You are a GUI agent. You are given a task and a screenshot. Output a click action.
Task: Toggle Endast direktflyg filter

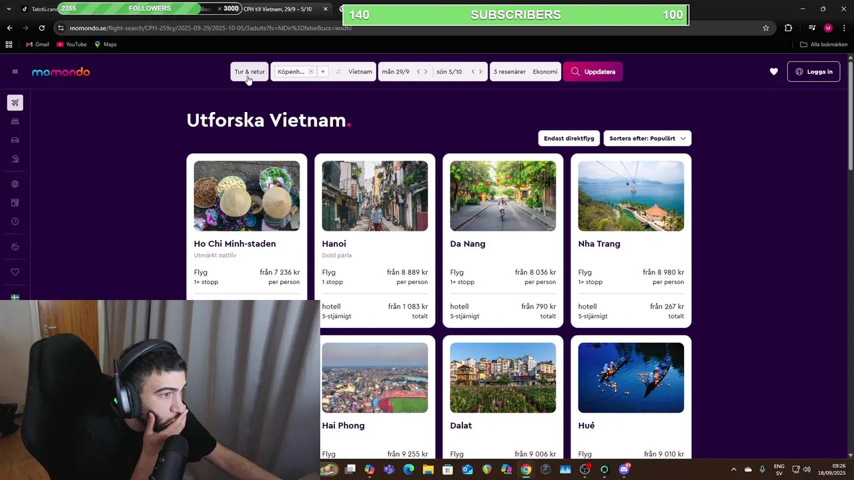pos(569,139)
